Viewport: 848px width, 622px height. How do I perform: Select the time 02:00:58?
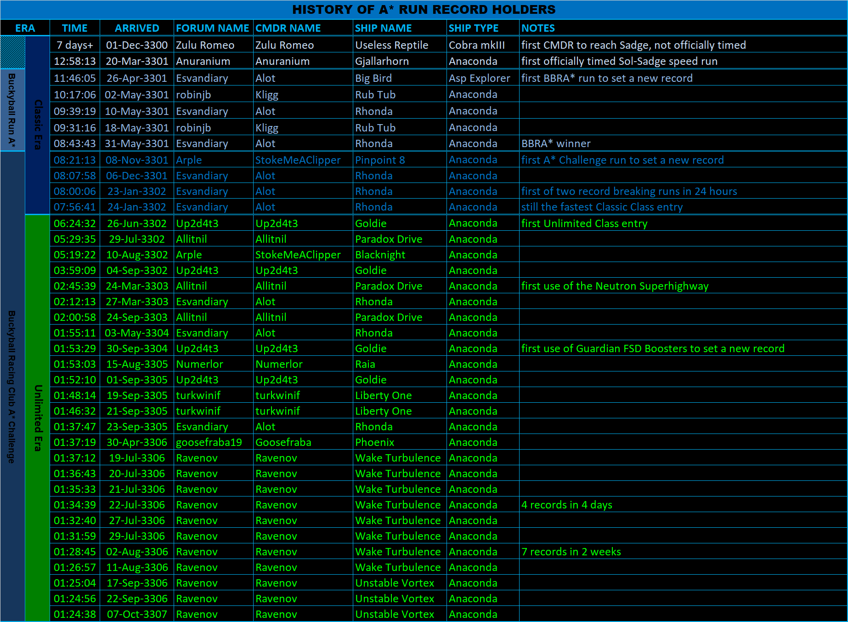pyautogui.click(x=75, y=317)
